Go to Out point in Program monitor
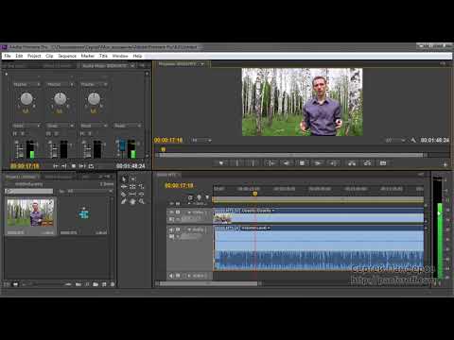454x340 pixels. pyautogui.click(x=334, y=163)
